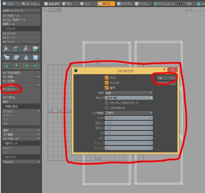This screenshot has width=205, height=193.
Task: Click the UV の回転 button
Action: pos(21,81)
